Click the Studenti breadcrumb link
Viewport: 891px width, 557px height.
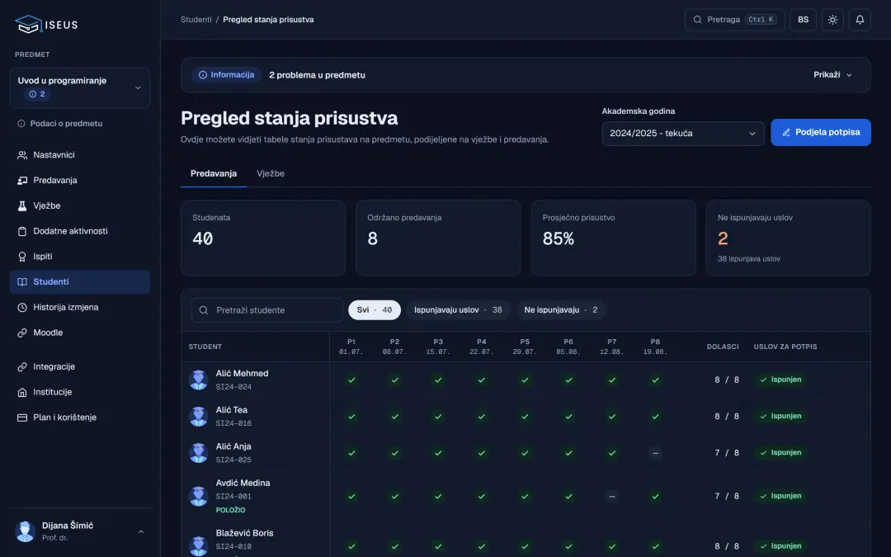point(196,19)
